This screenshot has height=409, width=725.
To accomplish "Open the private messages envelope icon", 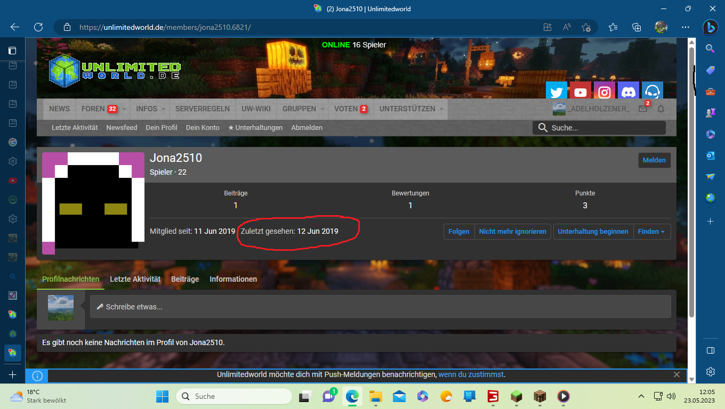I will (x=643, y=109).
